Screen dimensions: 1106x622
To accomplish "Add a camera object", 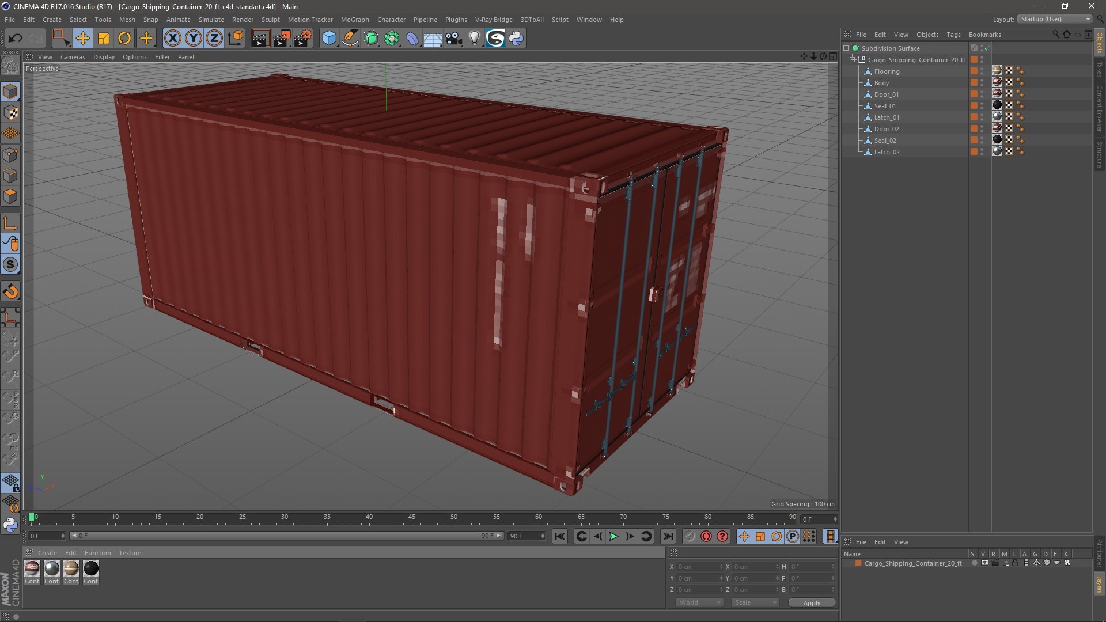I will point(454,39).
